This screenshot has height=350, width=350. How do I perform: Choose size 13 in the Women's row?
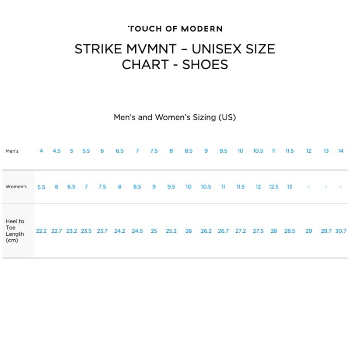click(290, 187)
